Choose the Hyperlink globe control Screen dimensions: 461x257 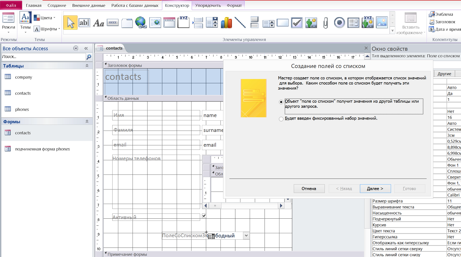(141, 23)
